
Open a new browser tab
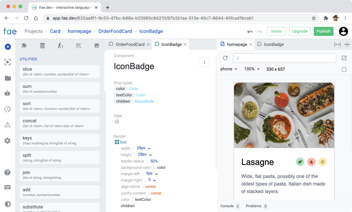coord(107,8)
